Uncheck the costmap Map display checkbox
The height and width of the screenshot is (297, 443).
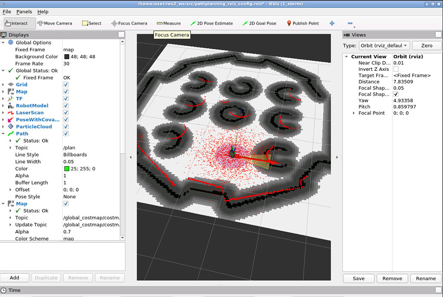click(x=66, y=204)
